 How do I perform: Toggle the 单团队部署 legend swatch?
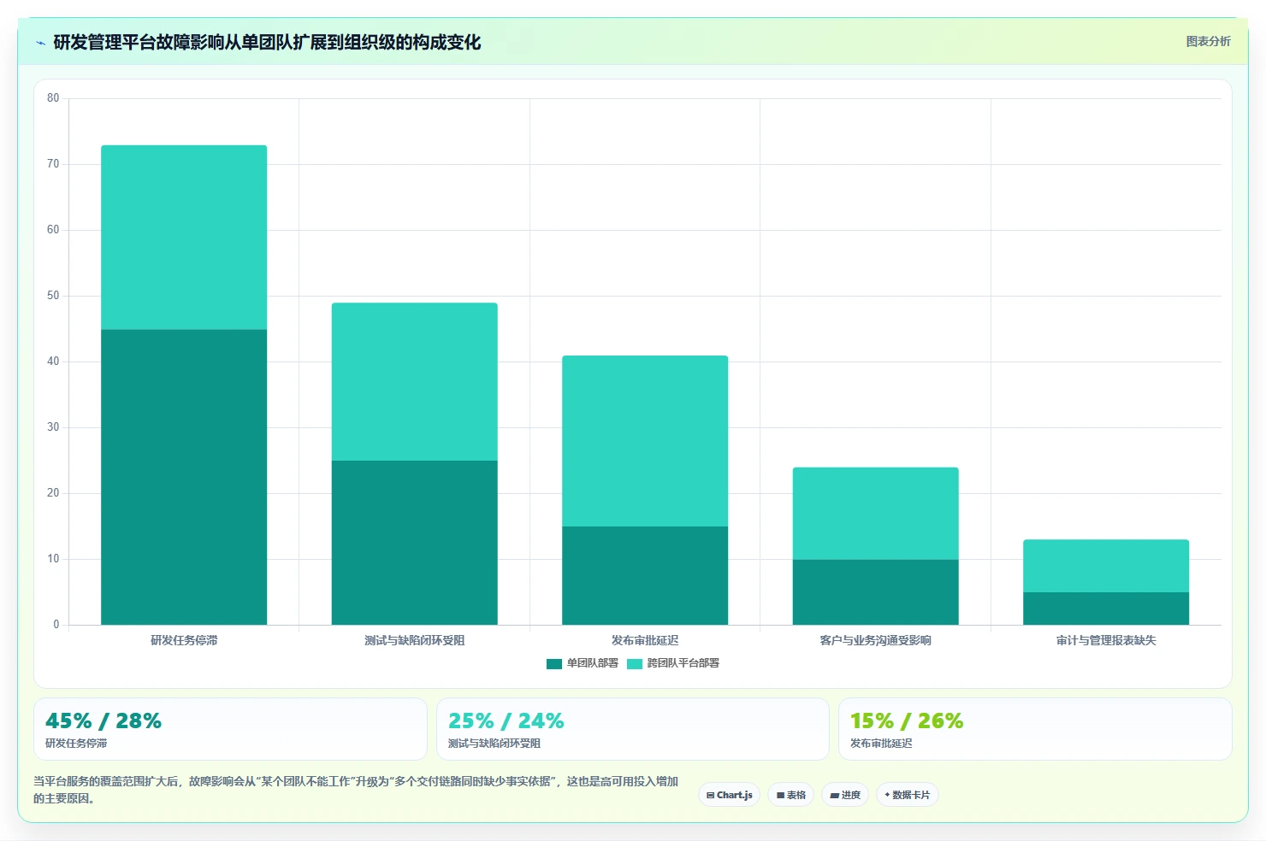coord(554,663)
